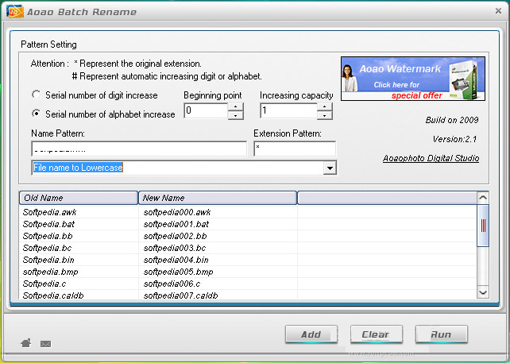Increase the Increasing capacity value
Viewport: 510px width, 363px height.
pos(324,107)
